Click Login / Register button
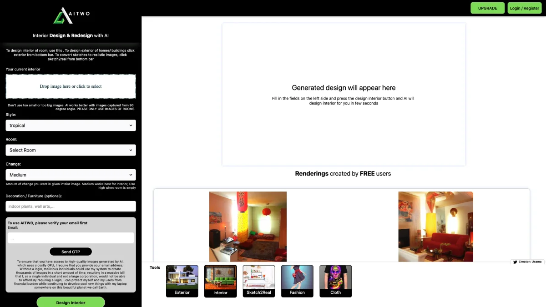The image size is (546, 307). pyautogui.click(x=524, y=8)
